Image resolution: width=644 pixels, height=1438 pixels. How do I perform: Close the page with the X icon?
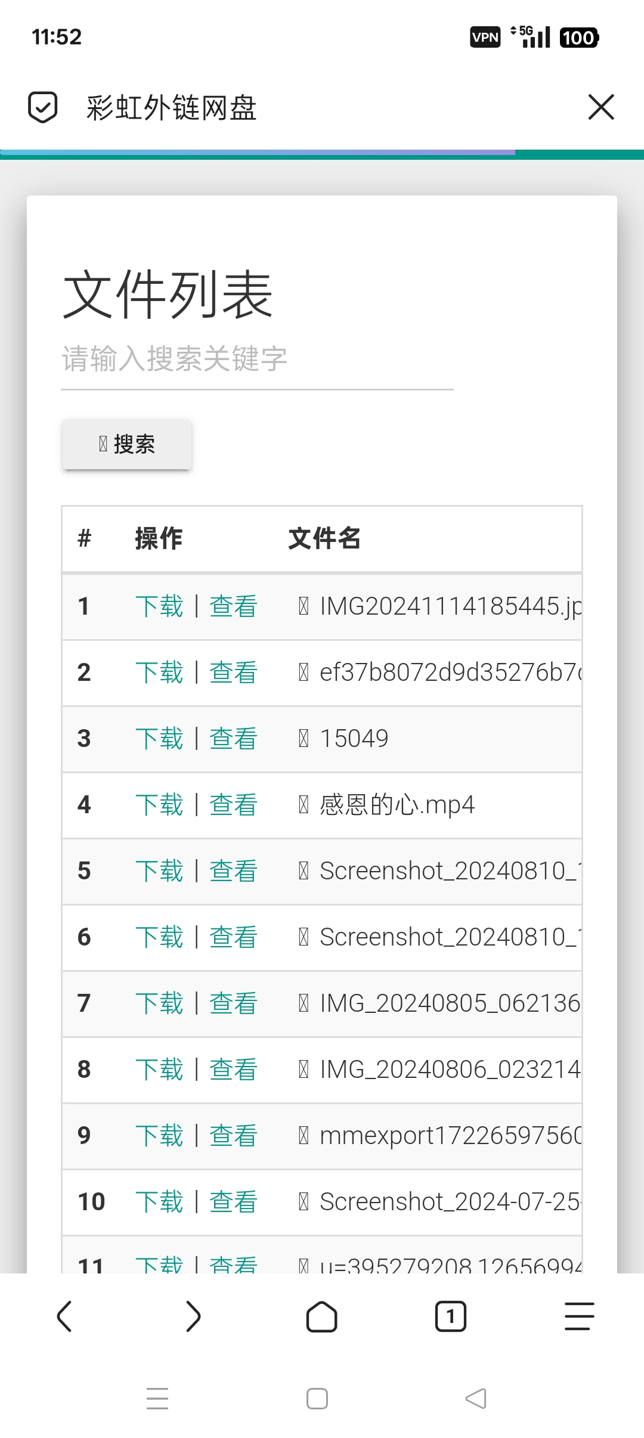pos(600,107)
